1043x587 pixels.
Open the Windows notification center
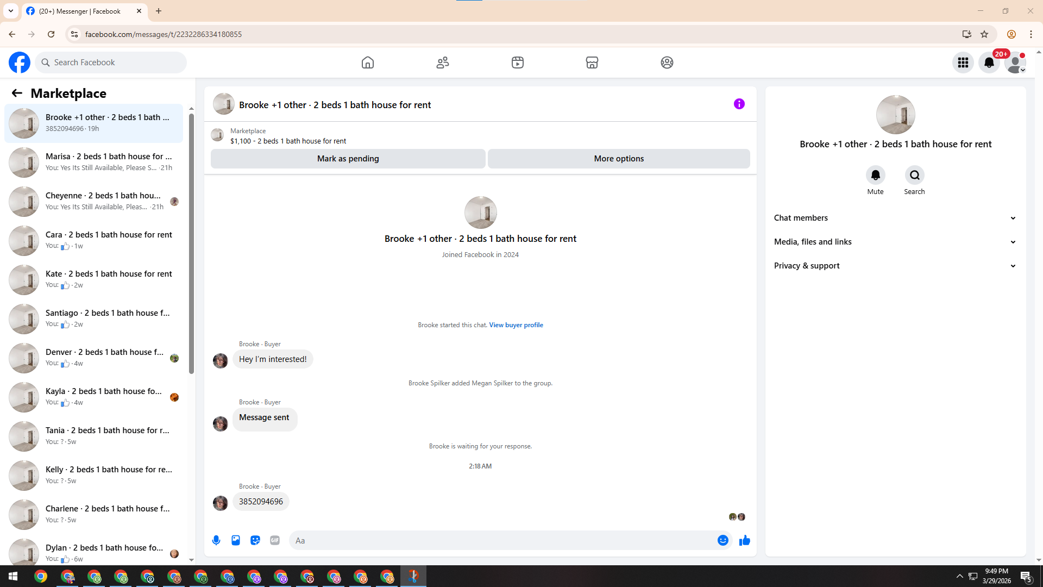point(1026,576)
